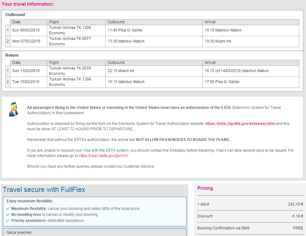The image size is (306, 236).
Task: Click the Discount pricing row label
Action: click(205, 216)
